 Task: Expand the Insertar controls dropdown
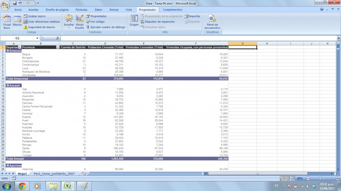[x=69, y=28]
